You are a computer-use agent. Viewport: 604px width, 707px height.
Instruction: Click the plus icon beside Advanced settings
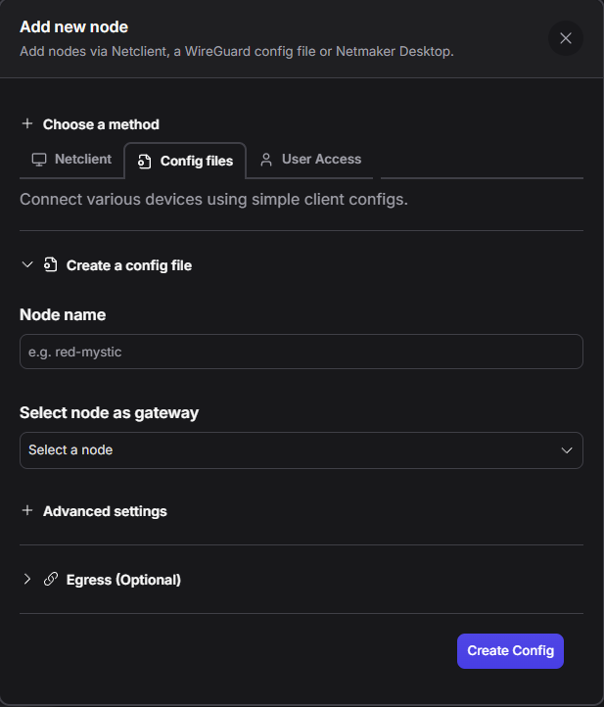27,511
